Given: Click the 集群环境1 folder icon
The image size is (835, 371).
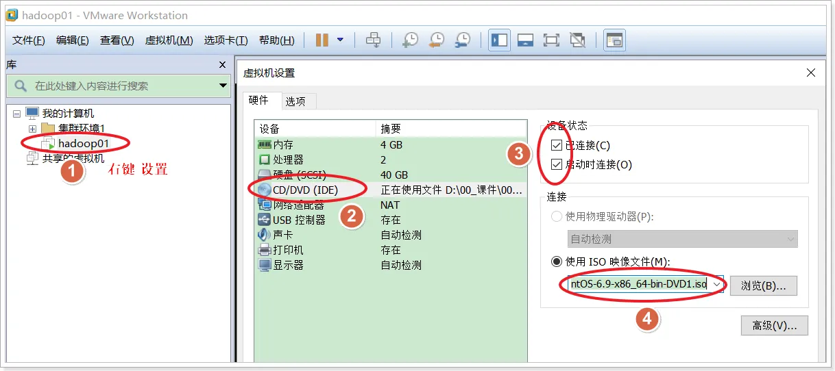Looking at the screenshot, I should 48,128.
